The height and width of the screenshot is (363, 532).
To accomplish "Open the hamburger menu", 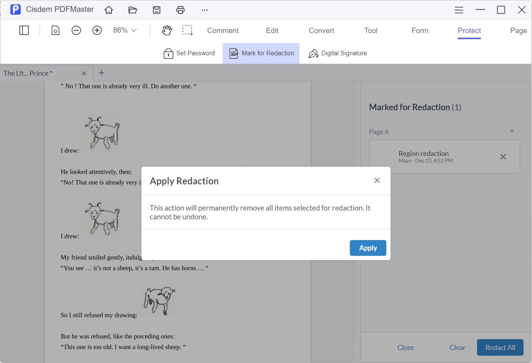I will coord(459,10).
